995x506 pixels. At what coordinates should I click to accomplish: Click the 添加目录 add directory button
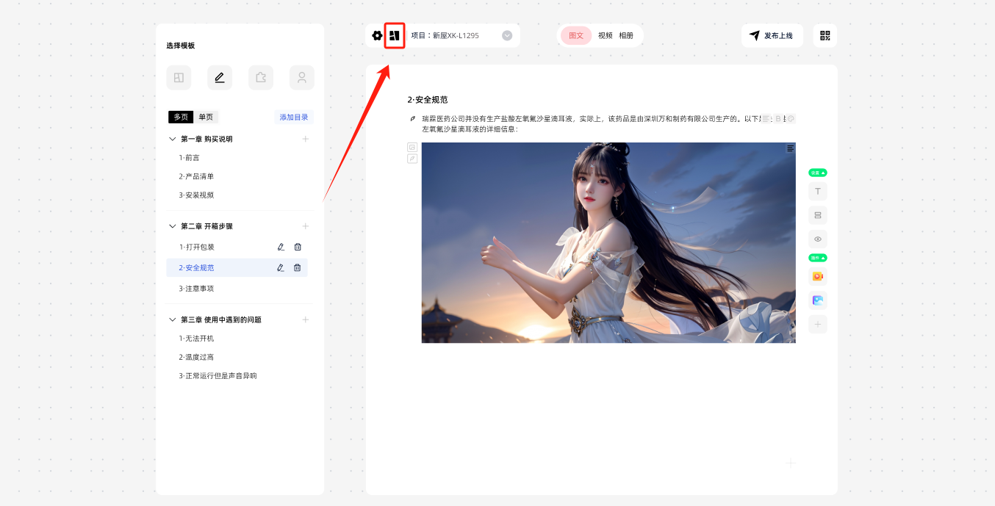294,117
